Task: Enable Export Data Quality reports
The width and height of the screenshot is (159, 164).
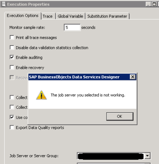Action: click(x=12, y=127)
